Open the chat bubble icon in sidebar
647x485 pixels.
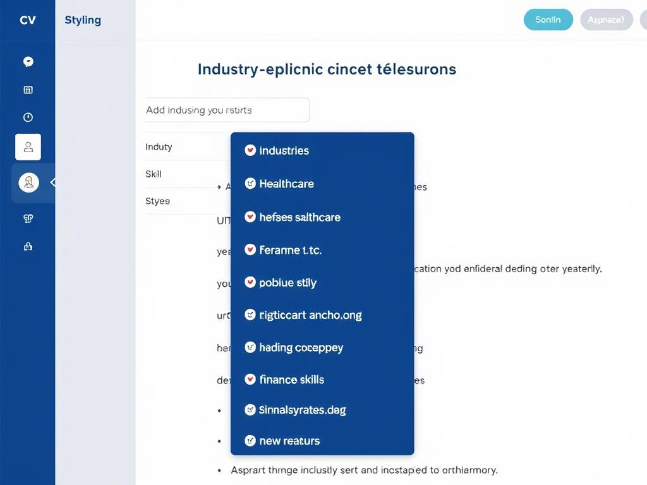[x=28, y=61]
